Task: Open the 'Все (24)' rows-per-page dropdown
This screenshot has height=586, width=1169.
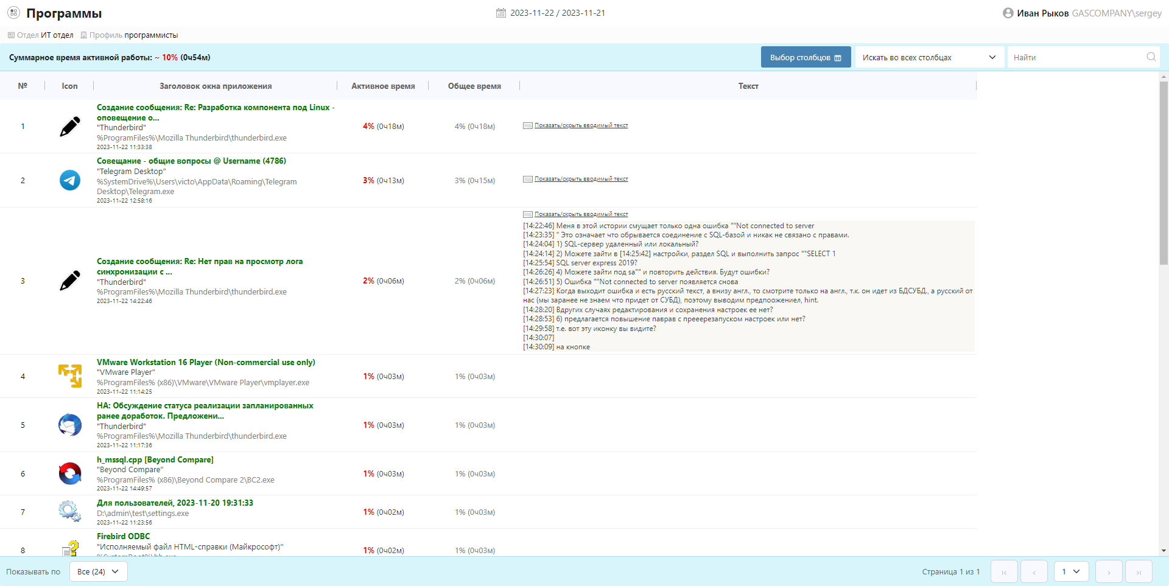Action: (x=98, y=571)
